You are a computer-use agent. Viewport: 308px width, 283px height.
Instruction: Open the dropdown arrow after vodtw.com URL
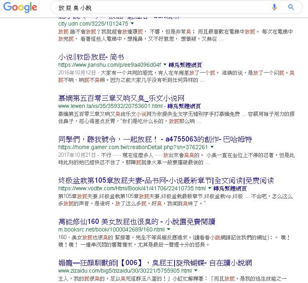click(x=209, y=188)
